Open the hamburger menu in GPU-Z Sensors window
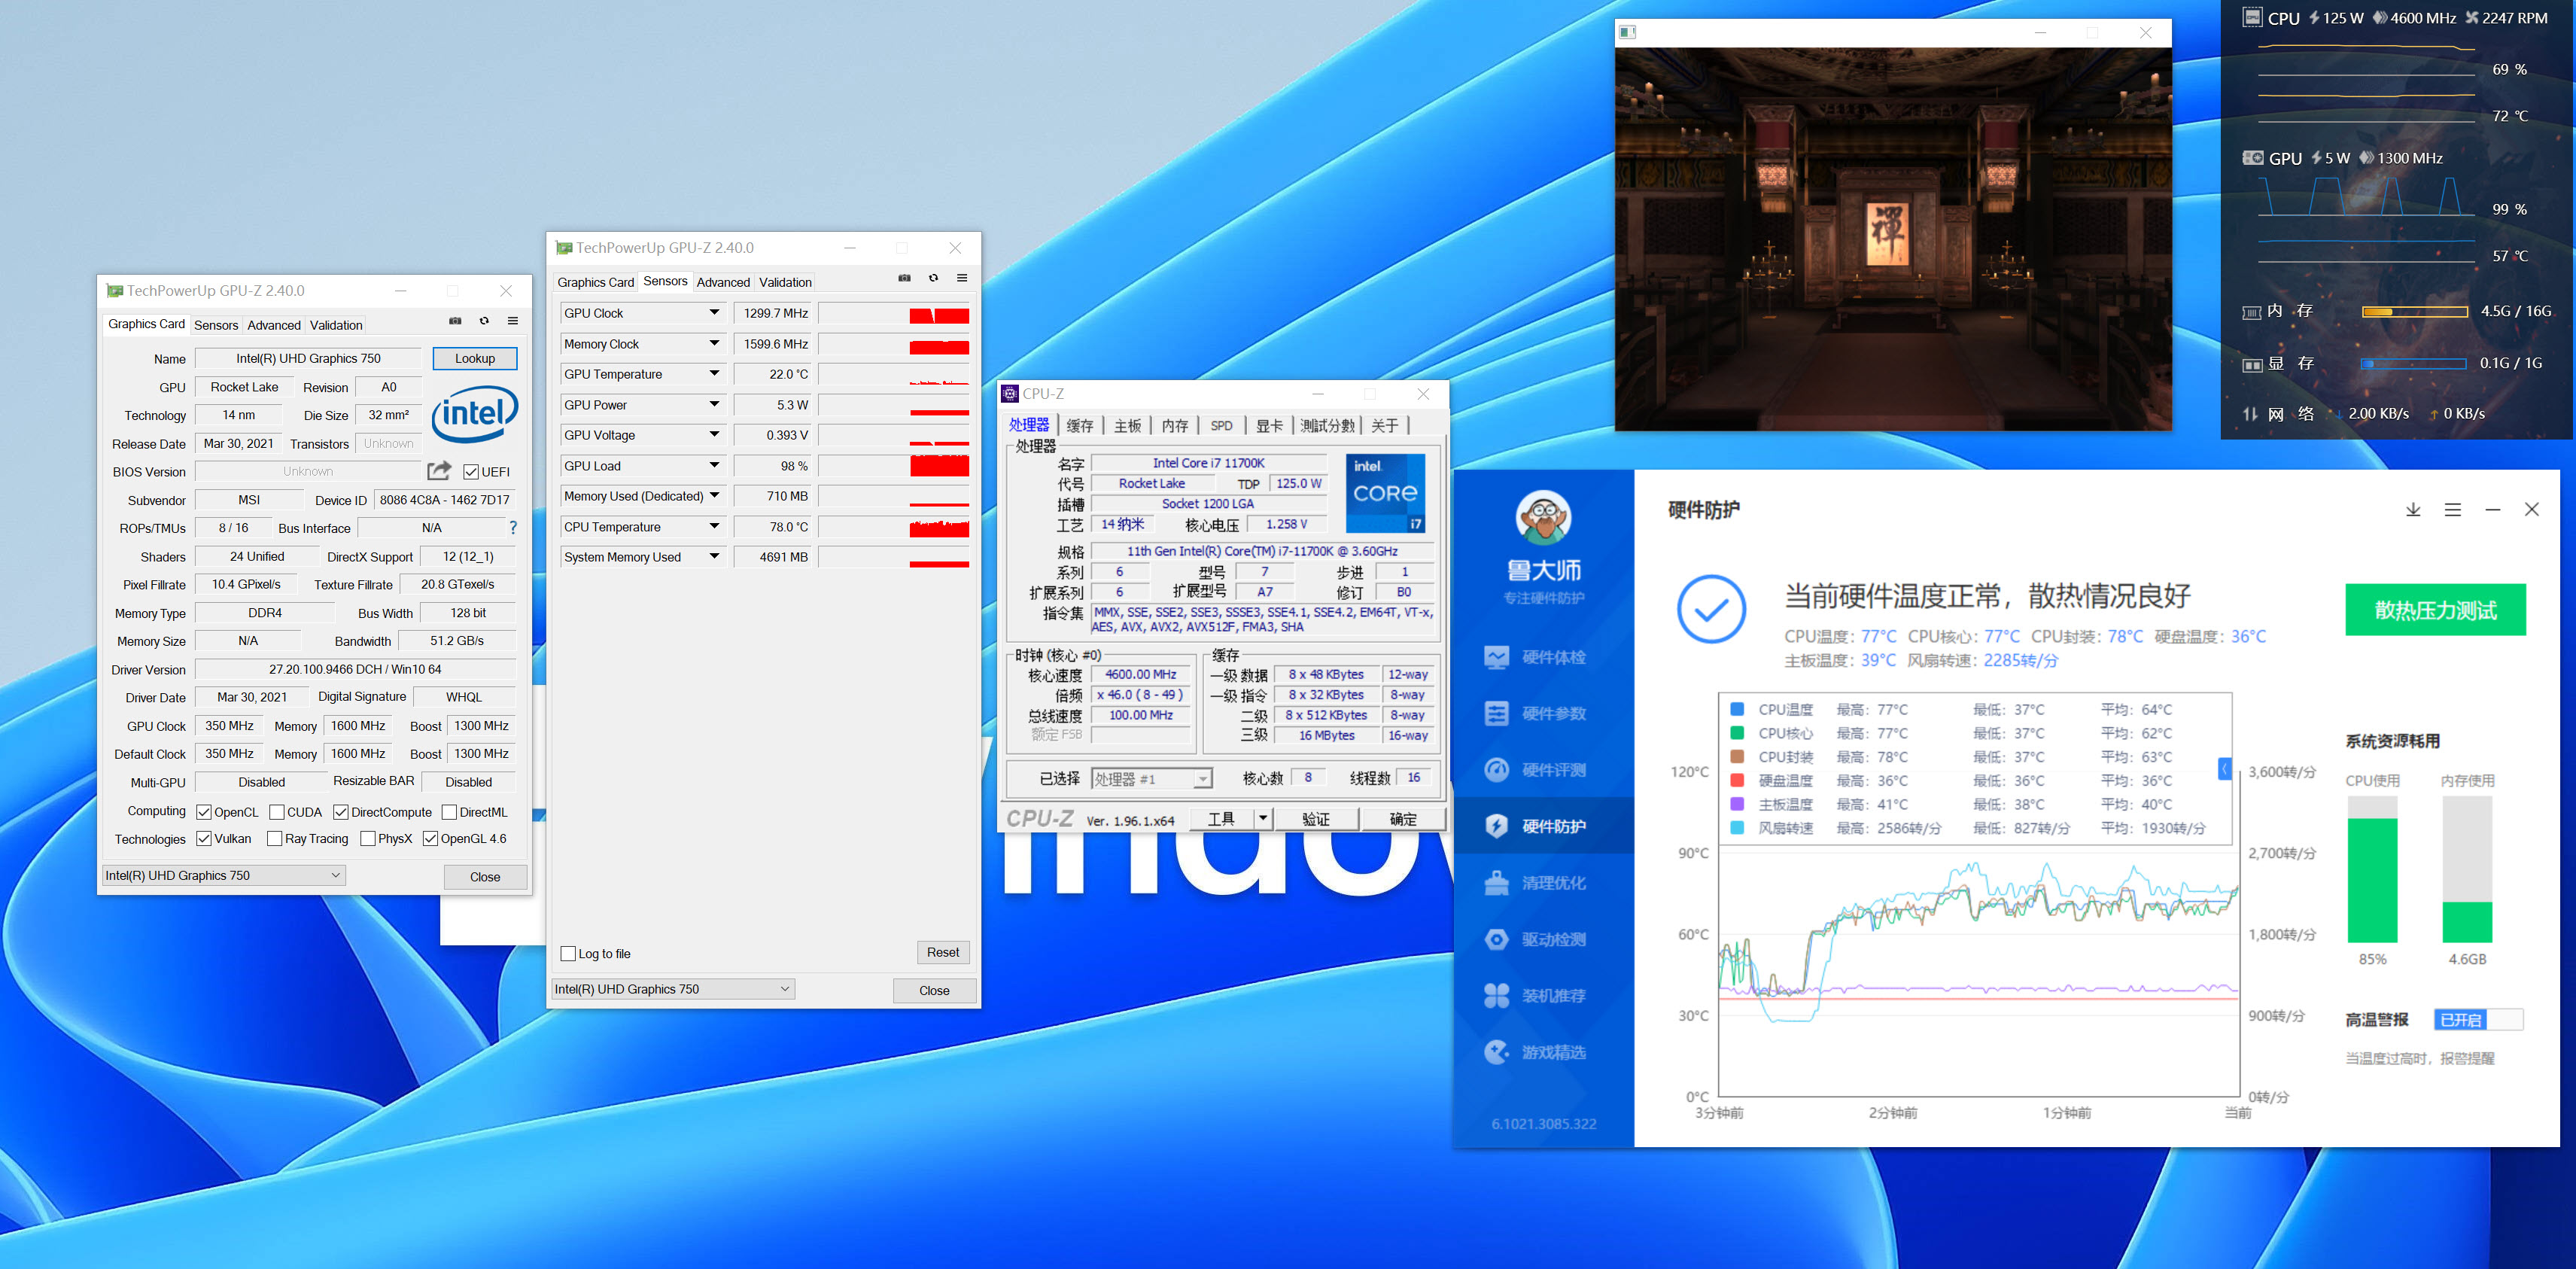Image resolution: width=2576 pixels, height=1269 pixels. click(x=962, y=278)
